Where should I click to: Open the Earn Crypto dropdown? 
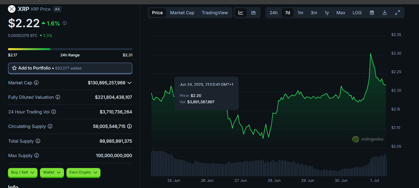tap(83, 173)
